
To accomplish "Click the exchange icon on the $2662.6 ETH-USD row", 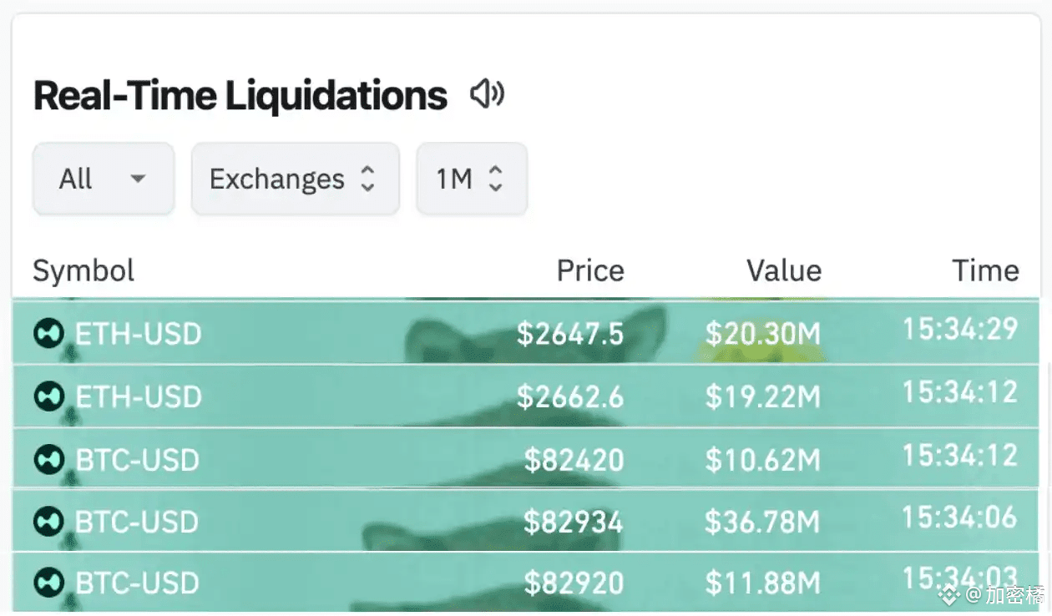I will (48, 396).
